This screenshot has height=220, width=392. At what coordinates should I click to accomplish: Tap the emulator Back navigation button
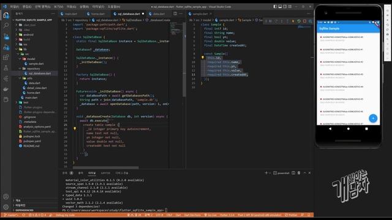point(330,129)
